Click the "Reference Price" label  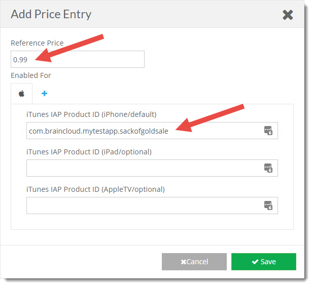click(37, 43)
